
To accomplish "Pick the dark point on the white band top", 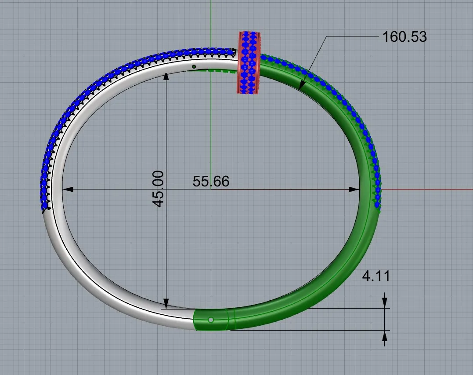I will pyautogui.click(x=194, y=67).
